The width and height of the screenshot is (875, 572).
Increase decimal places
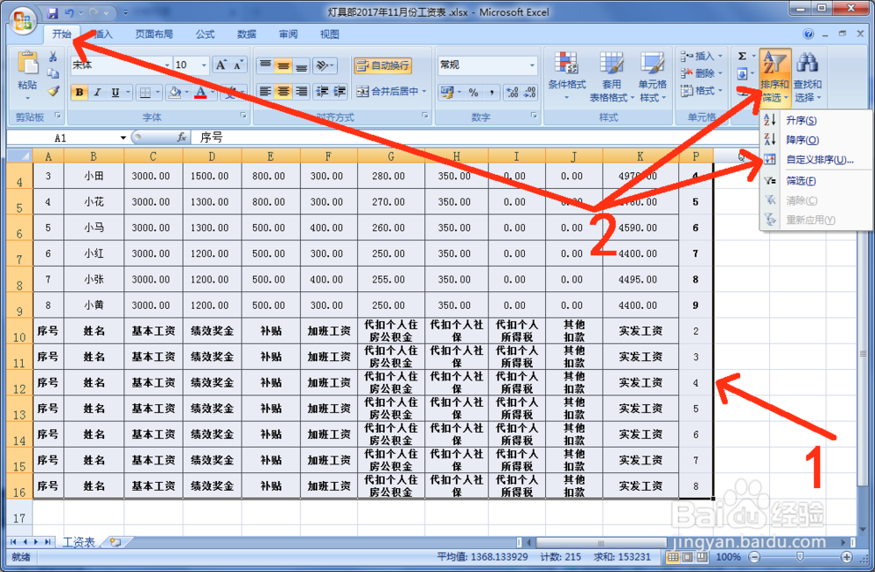click(x=512, y=92)
